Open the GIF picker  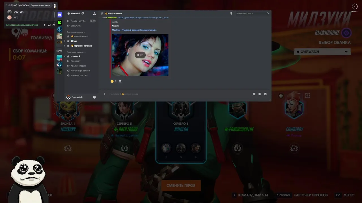254,94
